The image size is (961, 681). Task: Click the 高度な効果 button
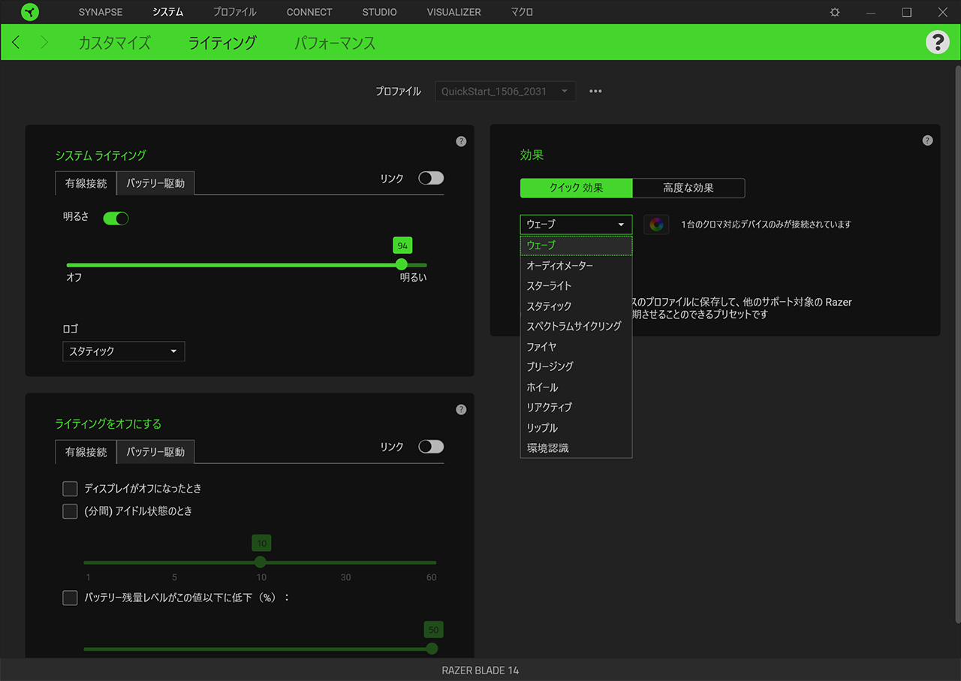(688, 188)
